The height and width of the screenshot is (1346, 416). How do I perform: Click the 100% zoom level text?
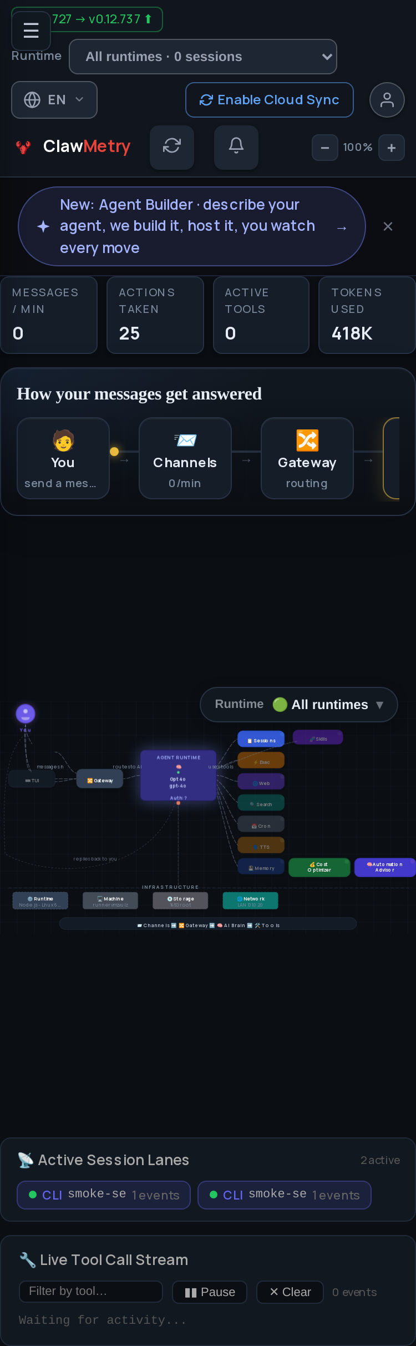(x=358, y=147)
